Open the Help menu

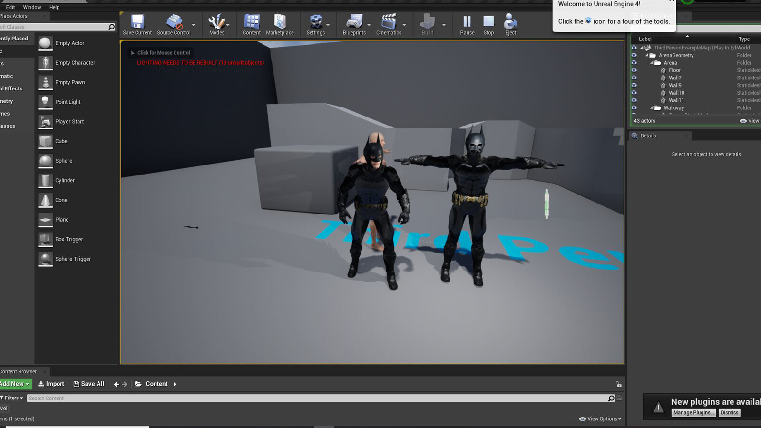click(x=54, y=7)
